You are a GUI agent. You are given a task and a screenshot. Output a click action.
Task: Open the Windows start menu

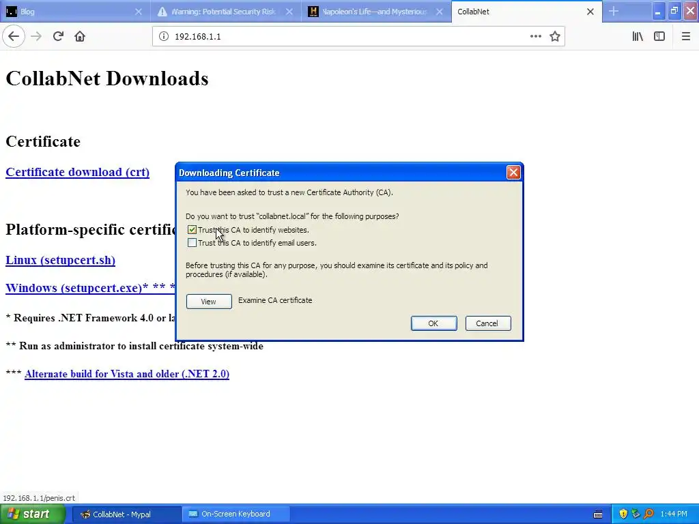pyautogui.click(x=32, y=514)
